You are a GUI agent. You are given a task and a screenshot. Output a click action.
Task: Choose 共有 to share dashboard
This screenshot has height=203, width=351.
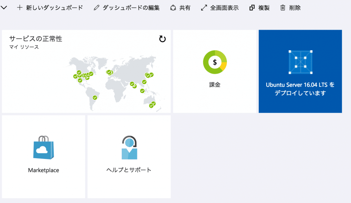(185, 8)
